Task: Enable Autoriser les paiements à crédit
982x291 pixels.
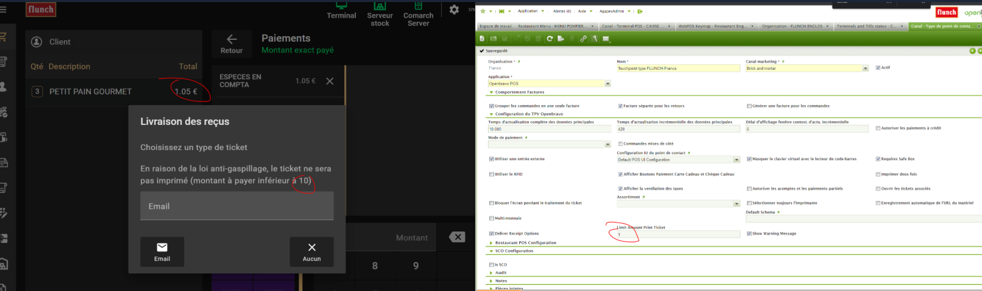Action: pos(878,128)
